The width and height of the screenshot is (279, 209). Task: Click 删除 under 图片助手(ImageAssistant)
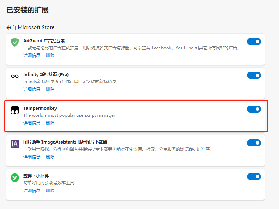point(50,157)
